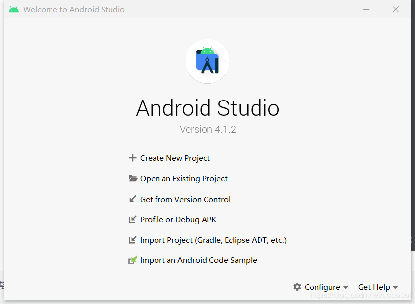Click the folder icon for Open an Existing Project
The height and width of the screenshot is (304, 415).
[133, 178]
